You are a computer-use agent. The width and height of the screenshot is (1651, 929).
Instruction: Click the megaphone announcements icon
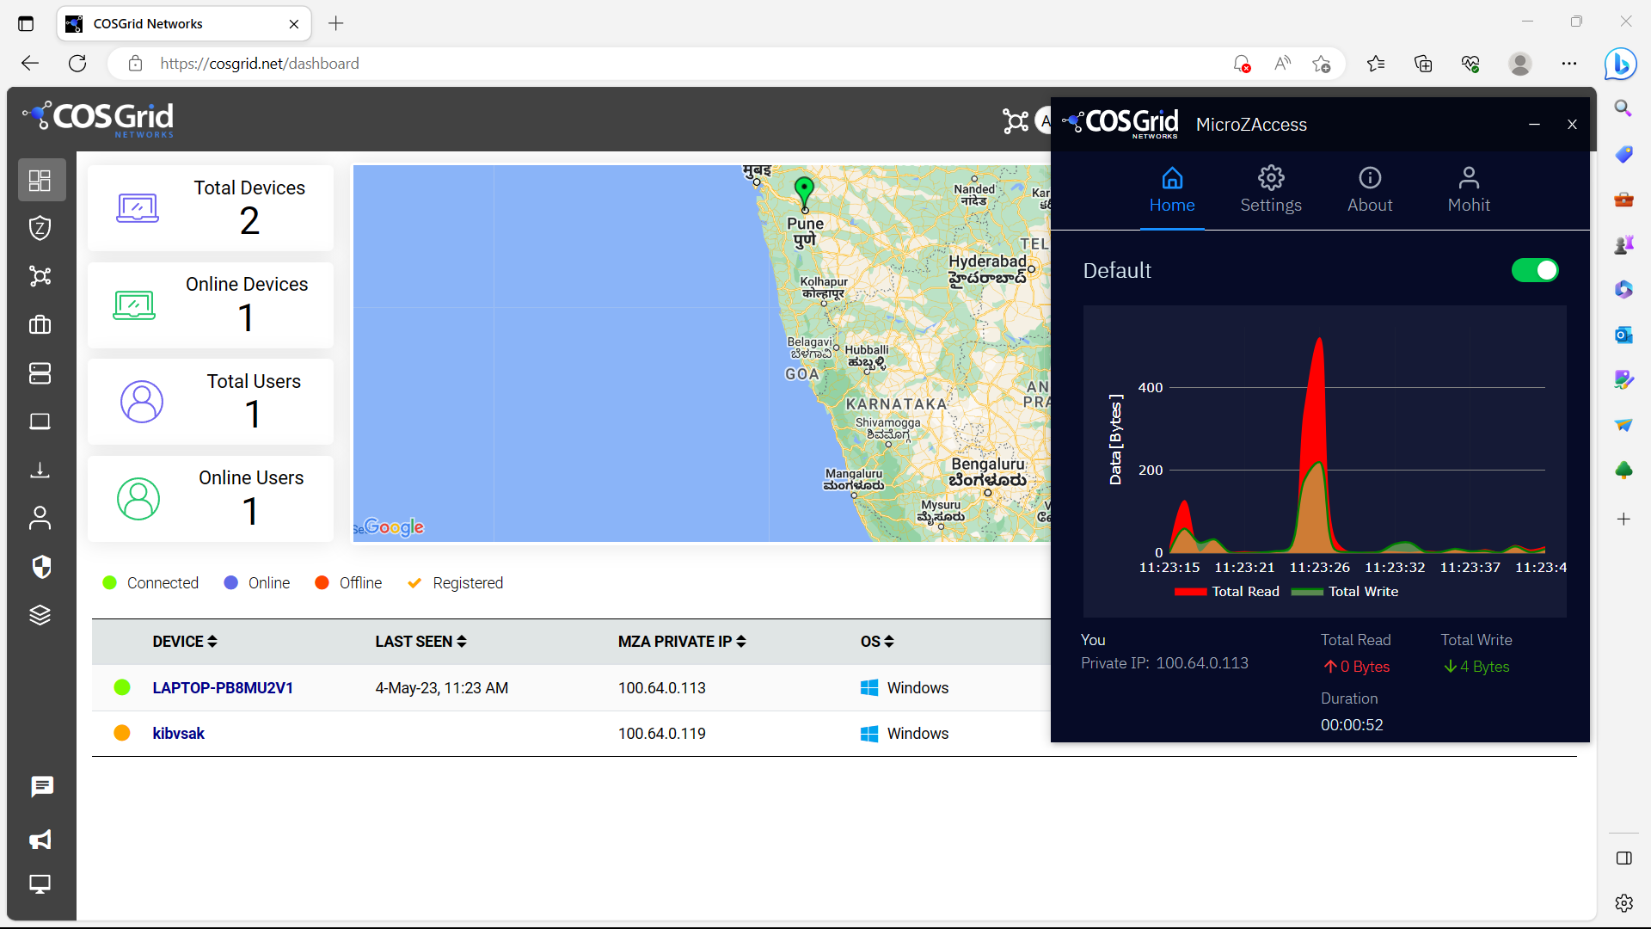click(40, 840)
